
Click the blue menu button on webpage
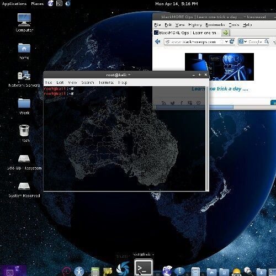[x=273, y=103]
